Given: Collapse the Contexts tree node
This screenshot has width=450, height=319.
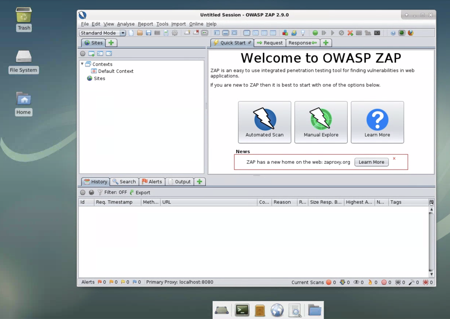Looking at the screenshot, I should pyautogui.click(x=82, y=64).
